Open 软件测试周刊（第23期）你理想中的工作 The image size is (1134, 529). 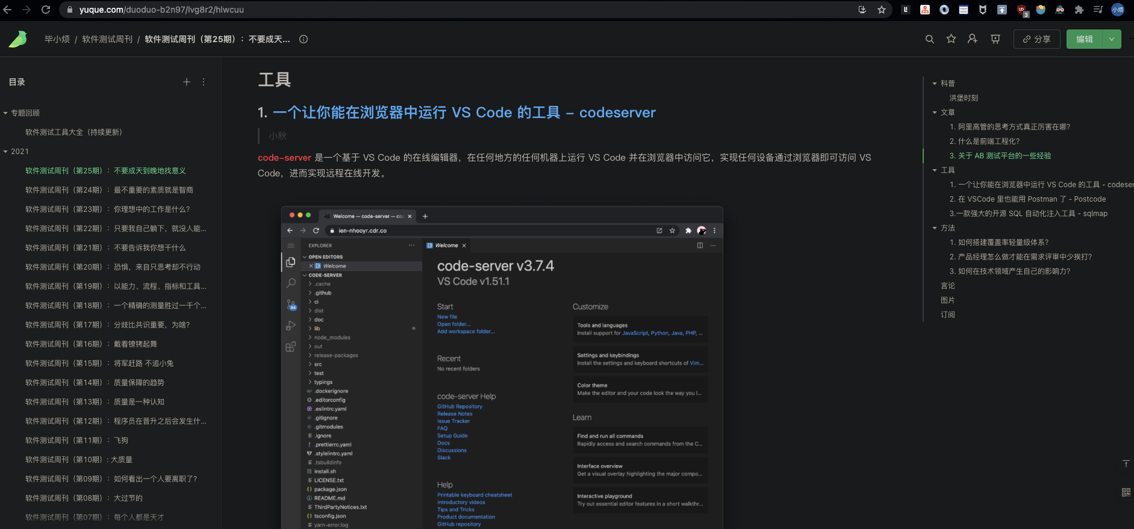[x=107, y=209]
